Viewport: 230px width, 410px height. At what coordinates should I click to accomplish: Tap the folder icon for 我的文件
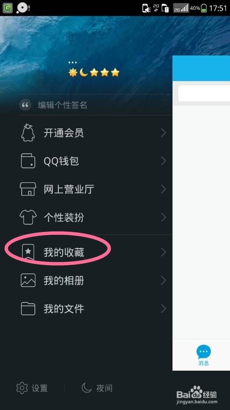pos(28,308)
